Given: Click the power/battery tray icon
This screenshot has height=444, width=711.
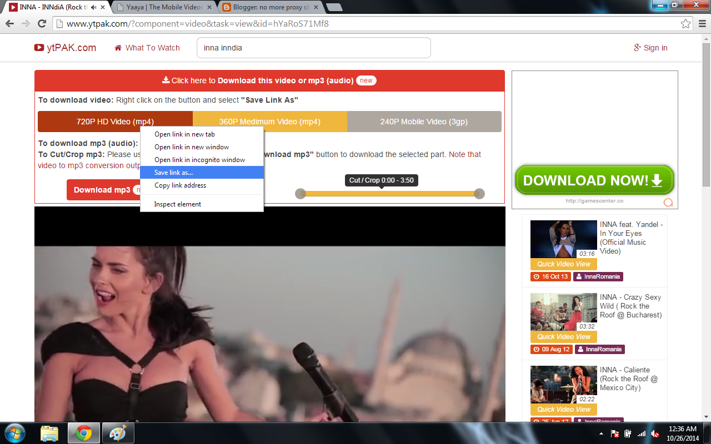Looking at the screenshot, I should click(628, 433).
